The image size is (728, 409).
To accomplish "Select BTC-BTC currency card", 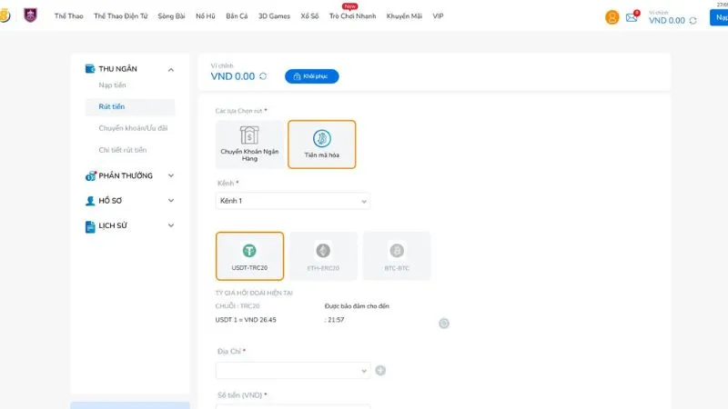I will (x=397, y=256).
